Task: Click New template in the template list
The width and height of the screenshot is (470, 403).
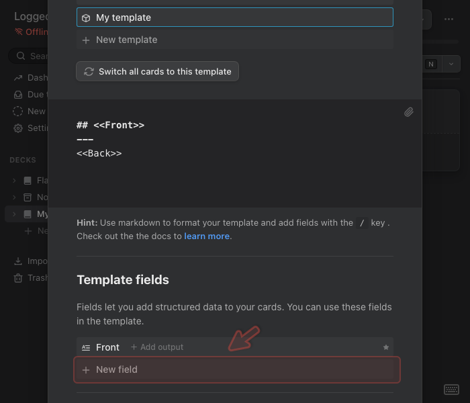Action: coord(126,40)
